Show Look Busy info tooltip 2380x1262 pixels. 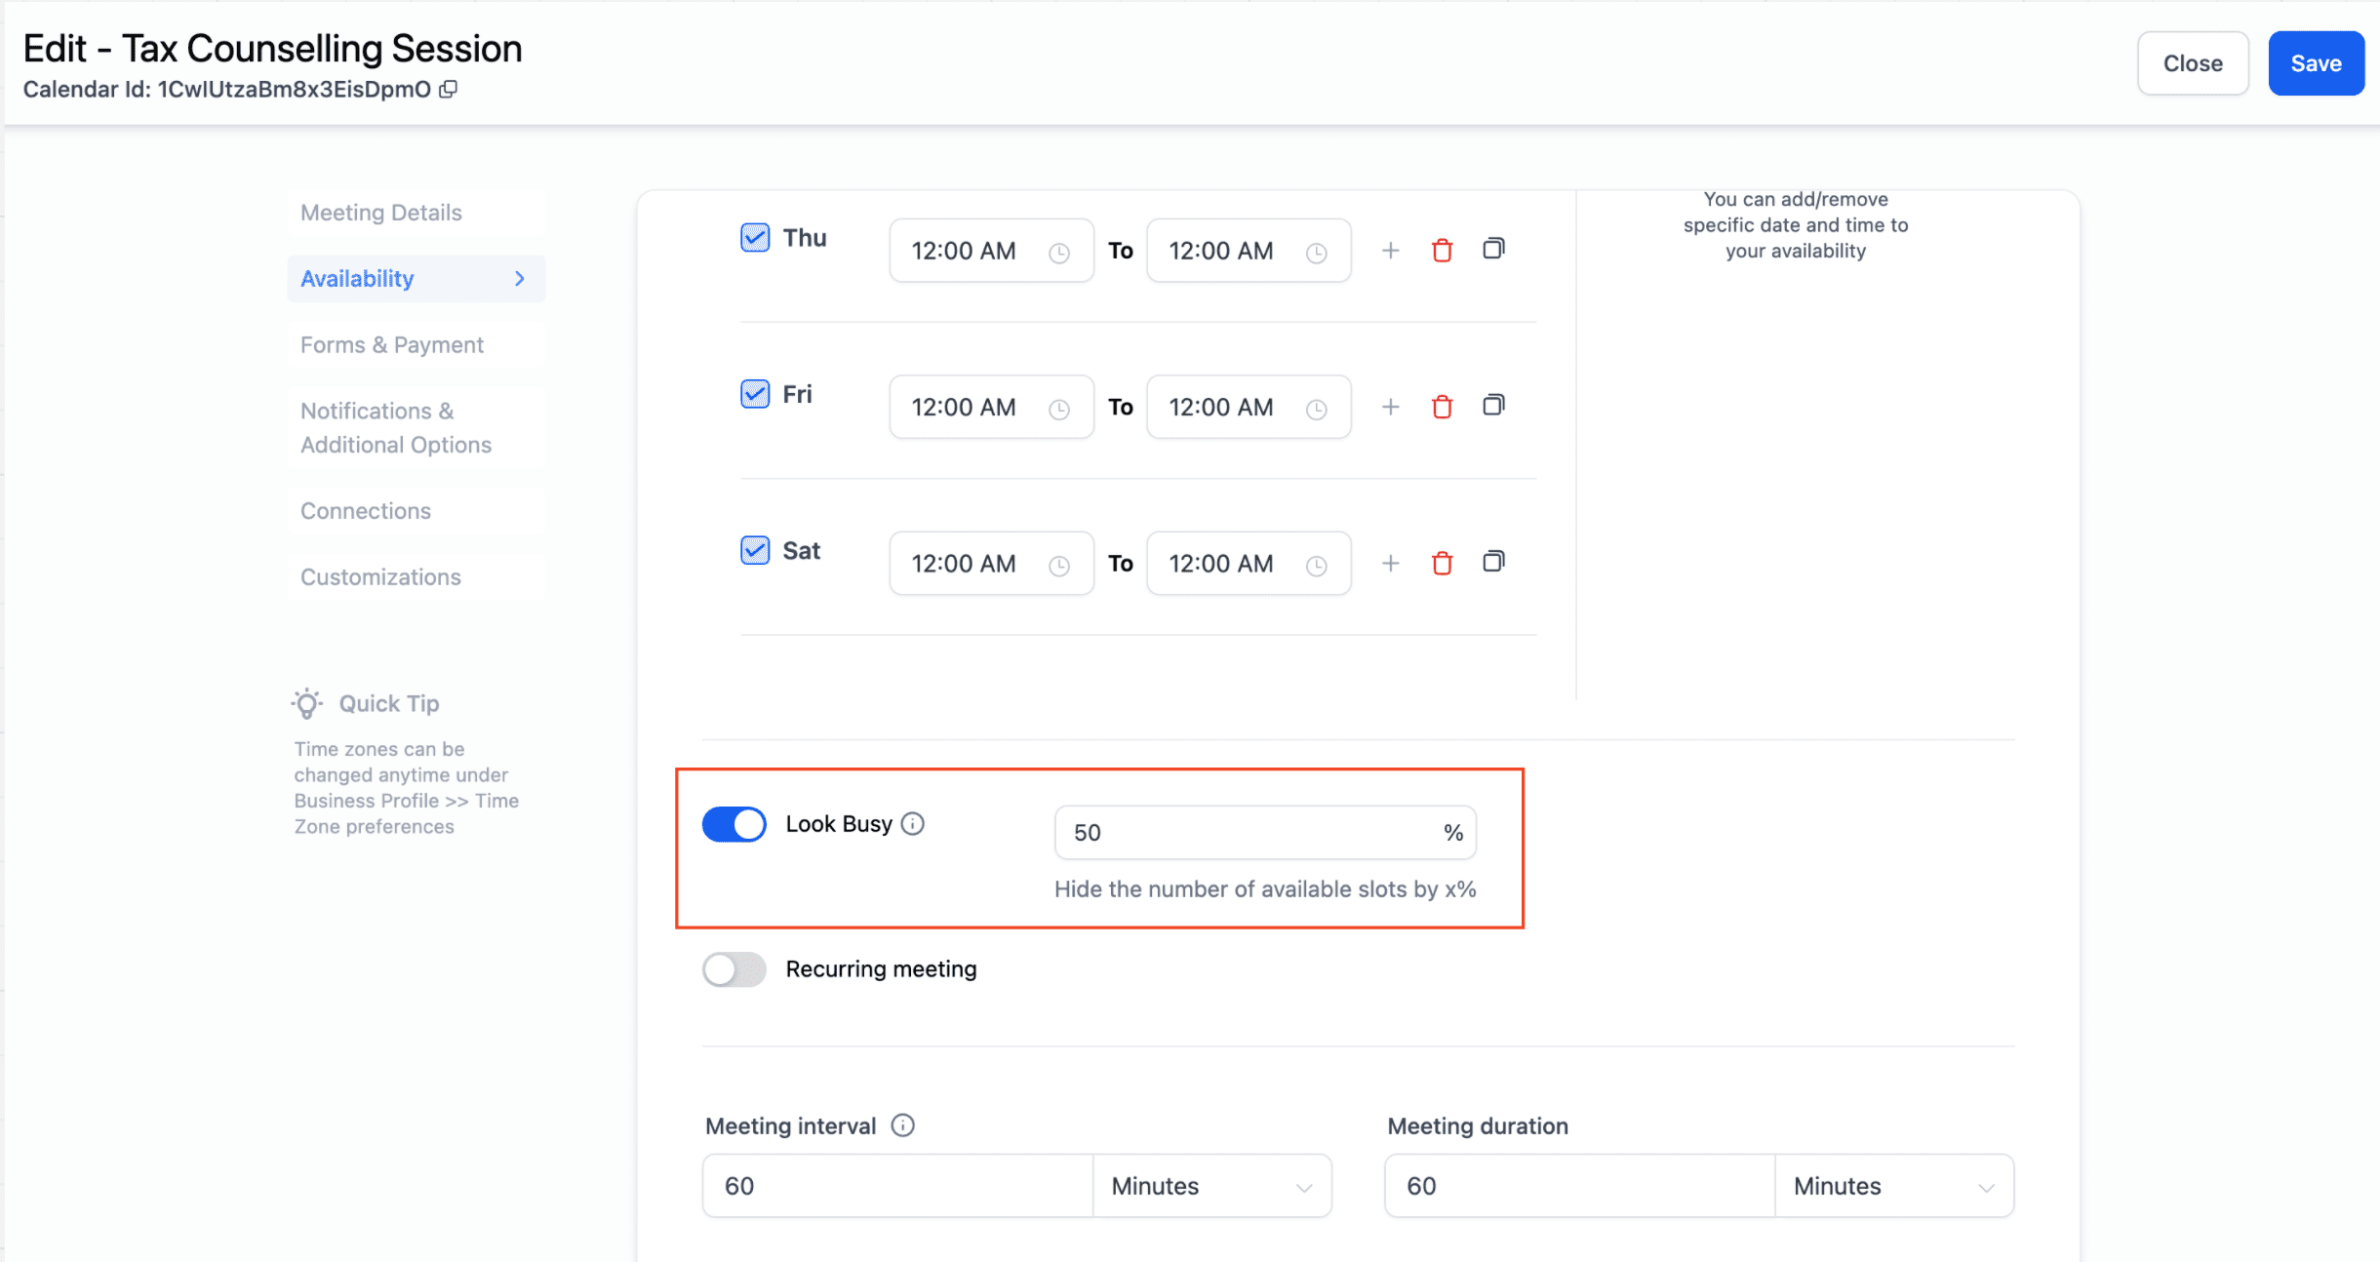point(913,824)
